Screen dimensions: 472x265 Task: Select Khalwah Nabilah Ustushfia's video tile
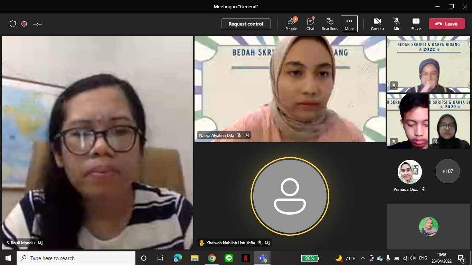click(290, 196)
